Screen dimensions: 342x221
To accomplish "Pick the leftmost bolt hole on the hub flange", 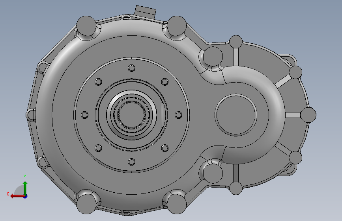I will click(x=85, y=115).
